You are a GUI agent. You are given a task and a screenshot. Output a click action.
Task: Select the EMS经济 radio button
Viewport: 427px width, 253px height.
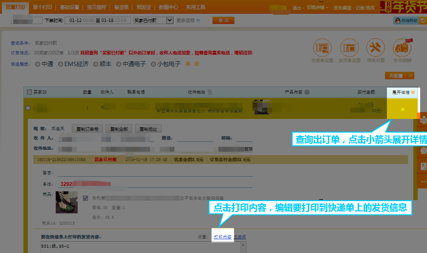61,64
